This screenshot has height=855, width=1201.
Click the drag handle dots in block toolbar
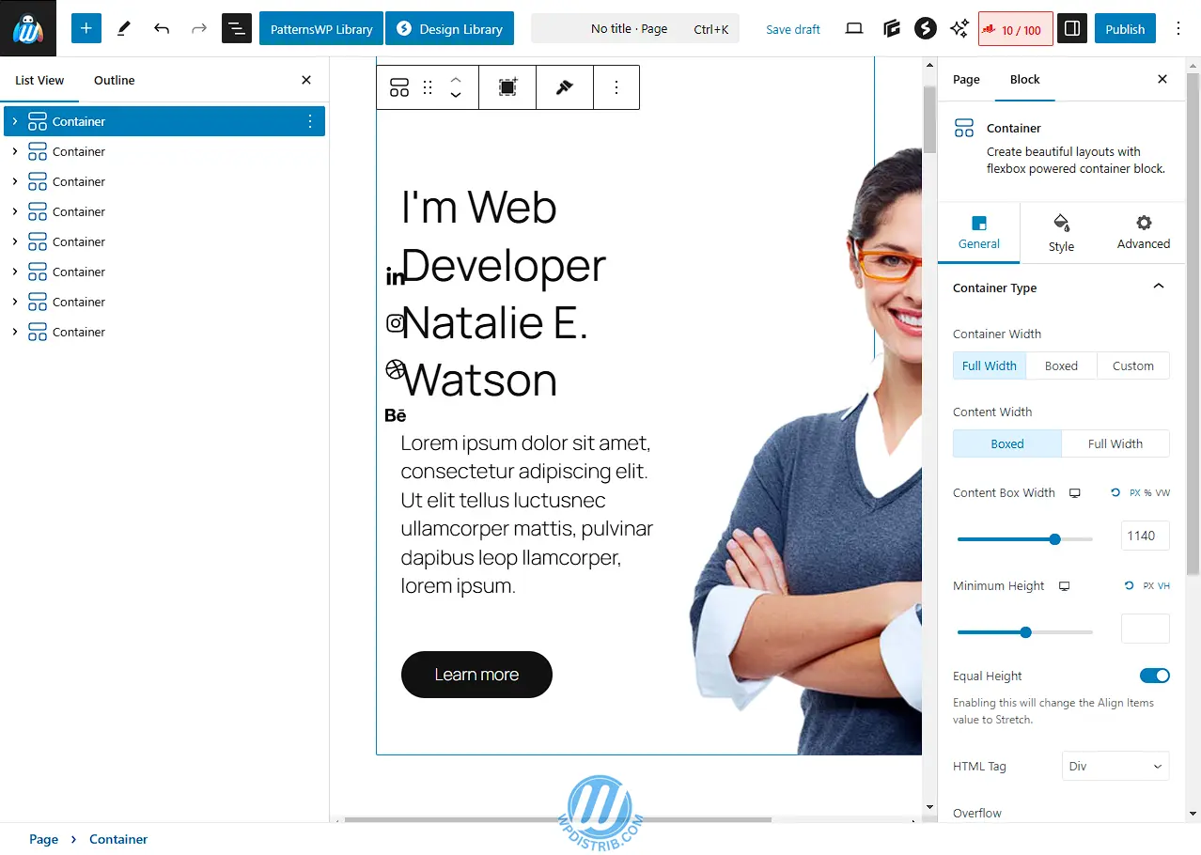click(x=428, y=87)
